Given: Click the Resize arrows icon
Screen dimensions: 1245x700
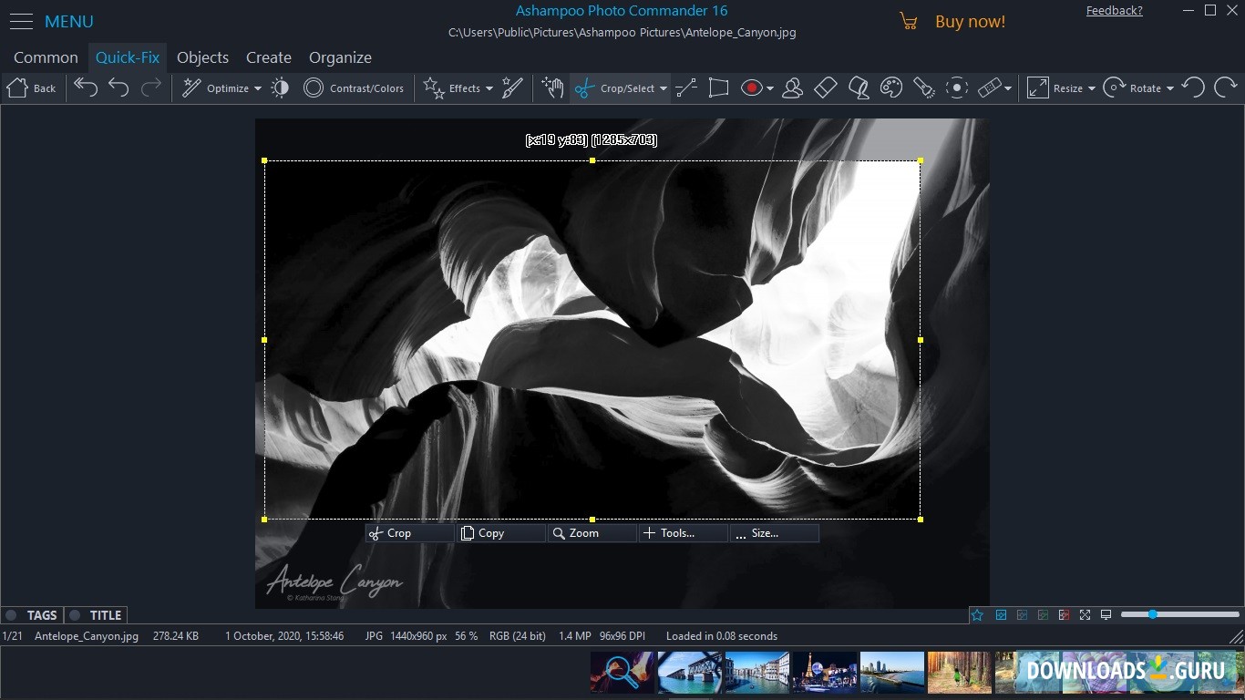Looking at the screenshot, I should pos(1037,87).
